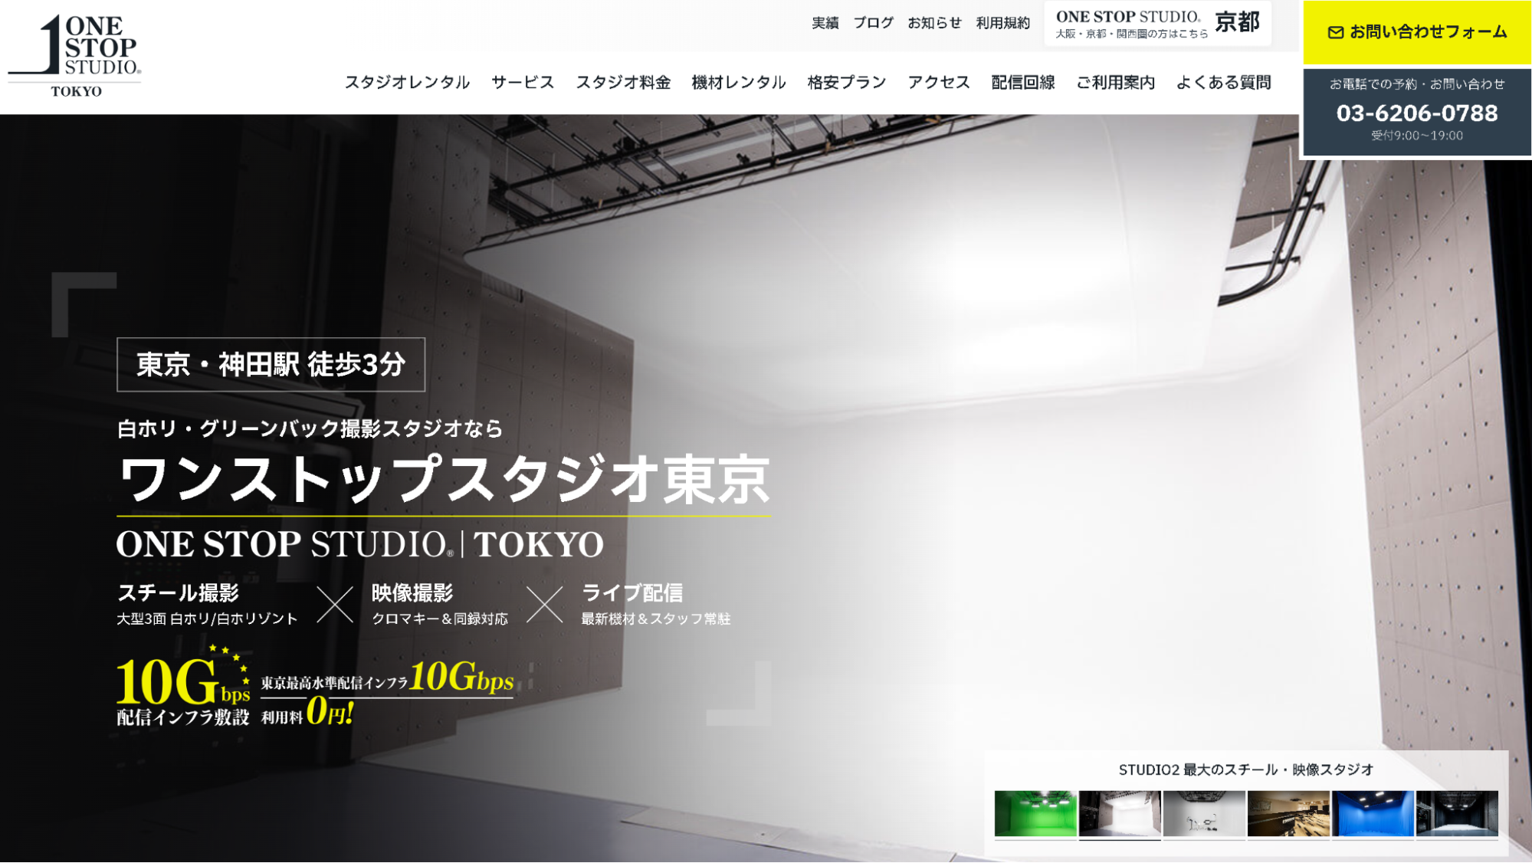This screenshot has height=863, width=1532.
Task: Select the green screen studio thumbnail
Action: click(1035, 813)
